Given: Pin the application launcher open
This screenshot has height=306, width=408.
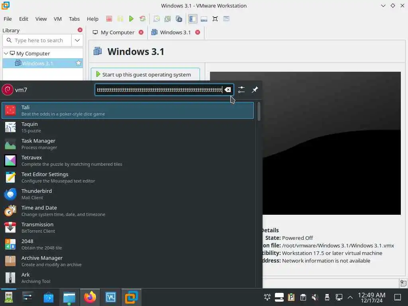Looking at the screenshot, I should (255, 90).
